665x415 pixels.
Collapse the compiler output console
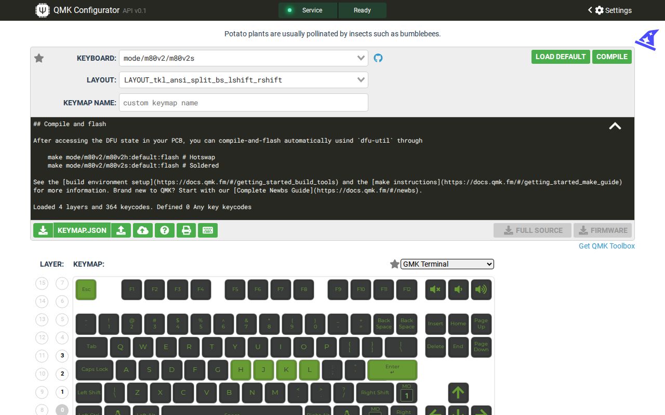point(615,126)
